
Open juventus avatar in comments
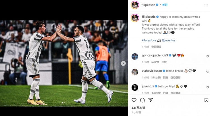tap(135, 87)
